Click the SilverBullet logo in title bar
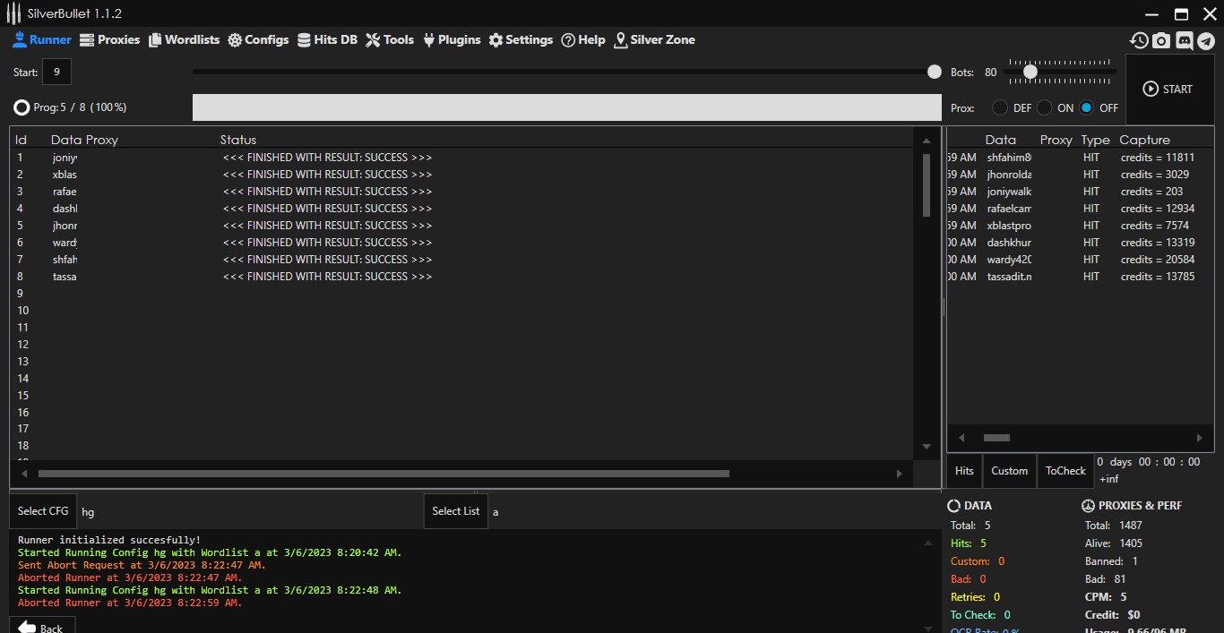Screen dimensions: 1224x633 [13, 13]
